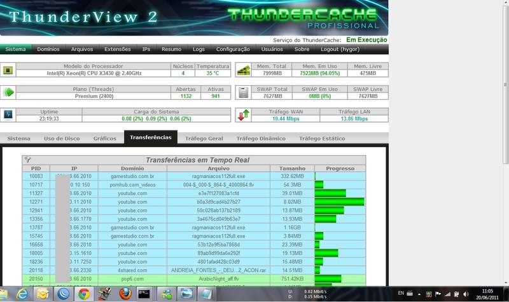509x302 pixels.
Task: Click memory in use 7523MB (94.05%)
Action: [x=320, y=73]
